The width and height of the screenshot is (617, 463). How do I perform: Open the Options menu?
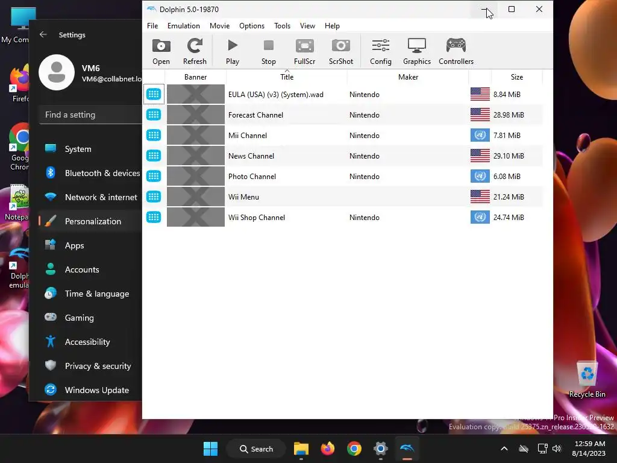252,25
